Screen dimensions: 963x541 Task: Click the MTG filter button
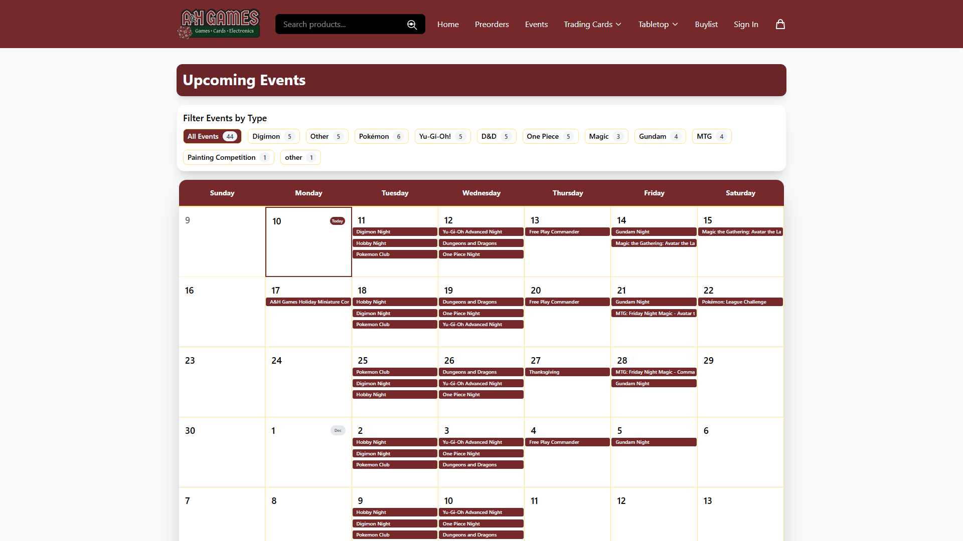click(x=711, y=136)
